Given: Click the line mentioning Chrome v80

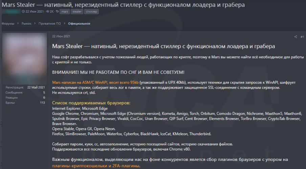Looking at the screenshot, I should (121, 149).
